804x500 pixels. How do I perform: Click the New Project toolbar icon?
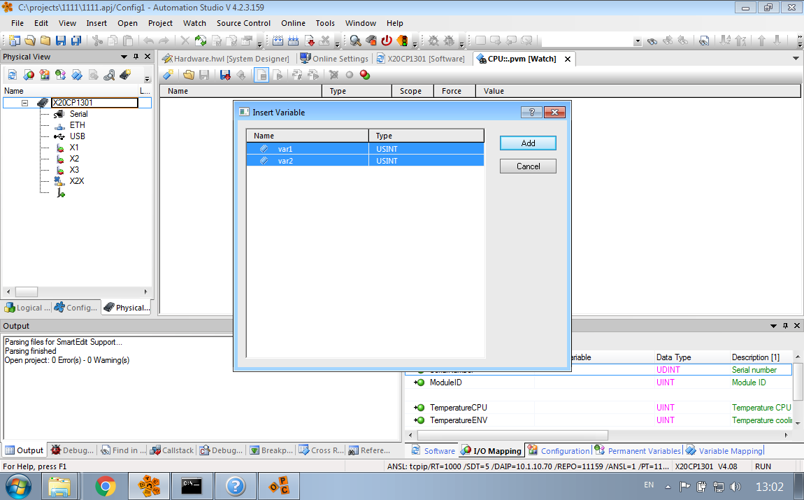(x=15, y=41)
